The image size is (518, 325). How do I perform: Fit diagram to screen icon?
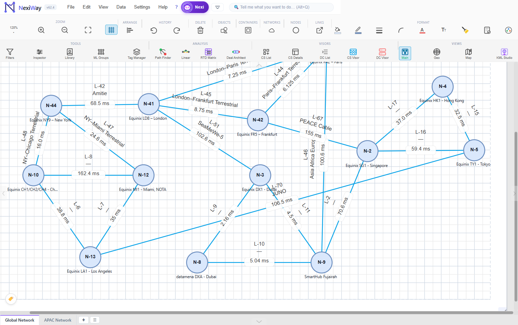88,30
